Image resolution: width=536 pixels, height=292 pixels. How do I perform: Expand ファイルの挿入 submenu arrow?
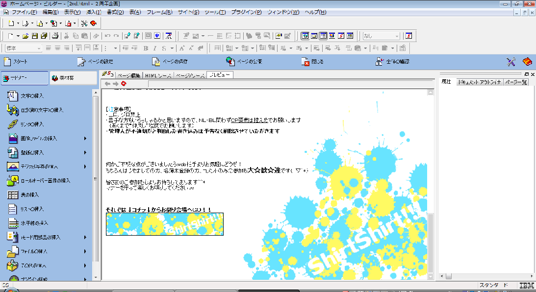[x=85, y=251]
